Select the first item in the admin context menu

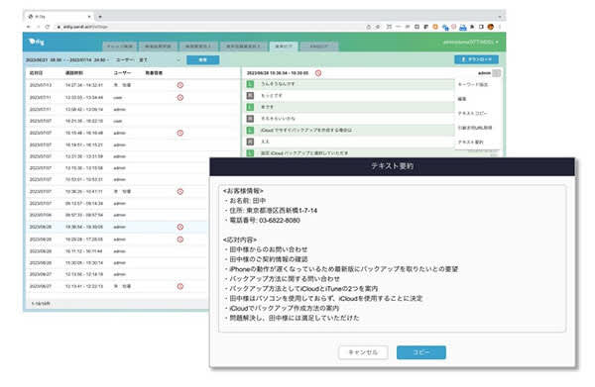click(x=473, y=84)
